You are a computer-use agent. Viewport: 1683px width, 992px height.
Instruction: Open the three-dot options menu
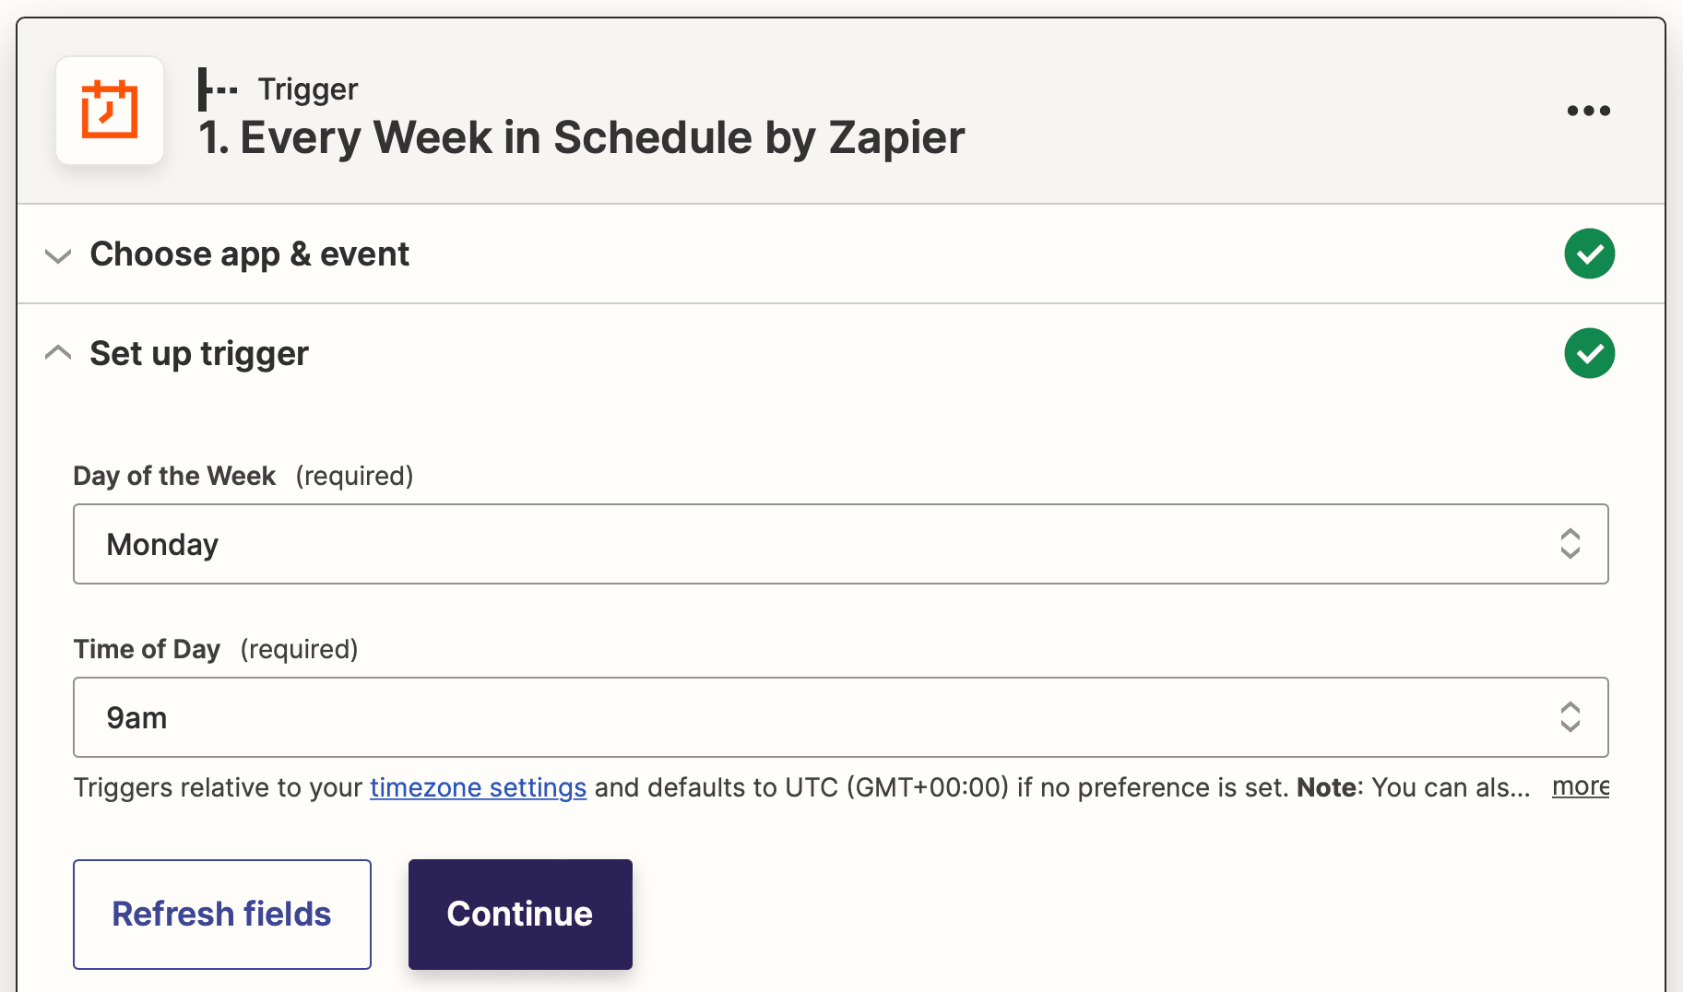[1588, 111]
